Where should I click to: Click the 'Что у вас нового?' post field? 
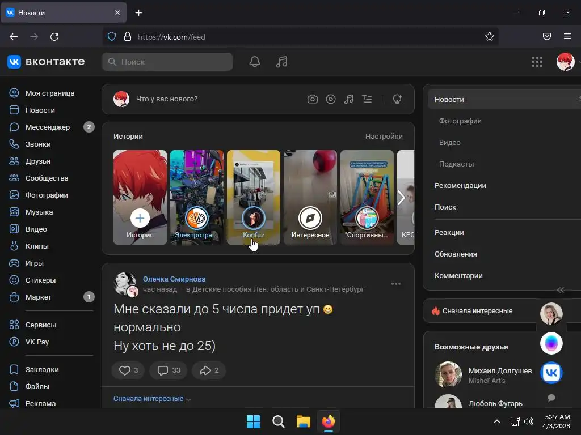point(167,99)
